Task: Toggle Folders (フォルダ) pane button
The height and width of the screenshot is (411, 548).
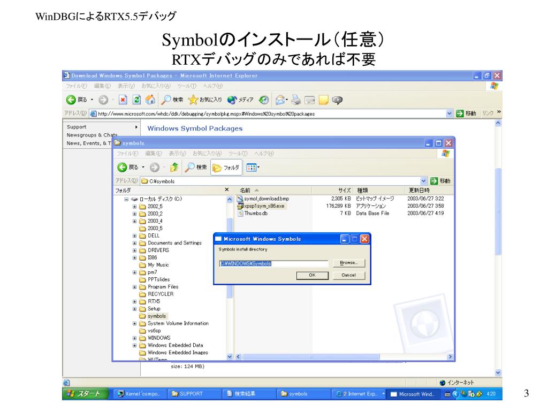Action: 226,168
